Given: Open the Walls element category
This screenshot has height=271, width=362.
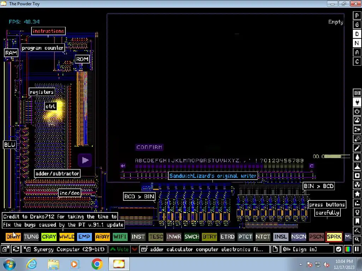Looking at the screenshot, I should click(357, 93).
